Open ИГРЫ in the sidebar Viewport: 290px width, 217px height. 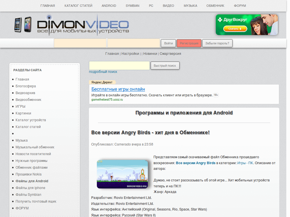[x=20, y=107]
